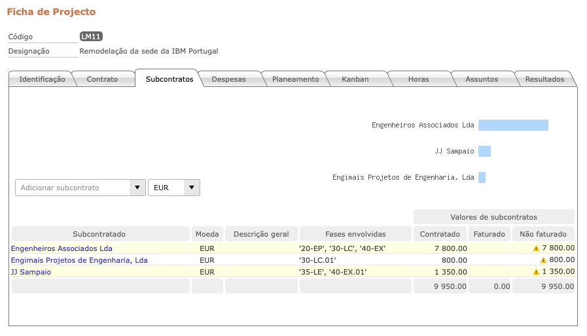View the Assuntos tab

482,79
